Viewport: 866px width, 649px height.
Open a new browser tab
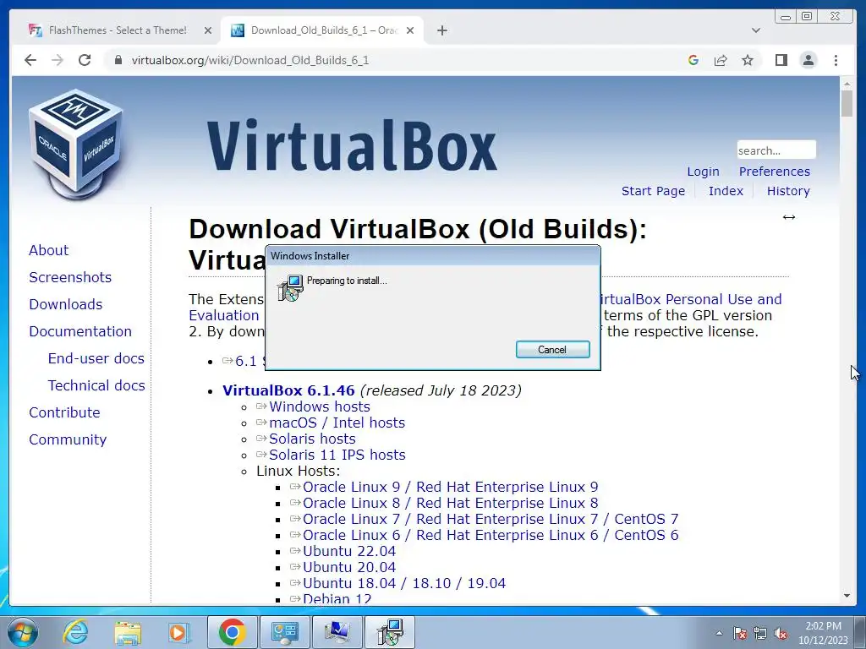441,31
